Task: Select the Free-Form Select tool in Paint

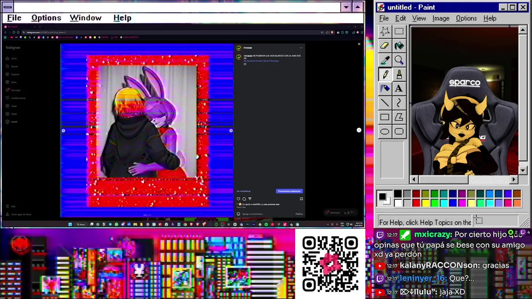Action: 385,31
